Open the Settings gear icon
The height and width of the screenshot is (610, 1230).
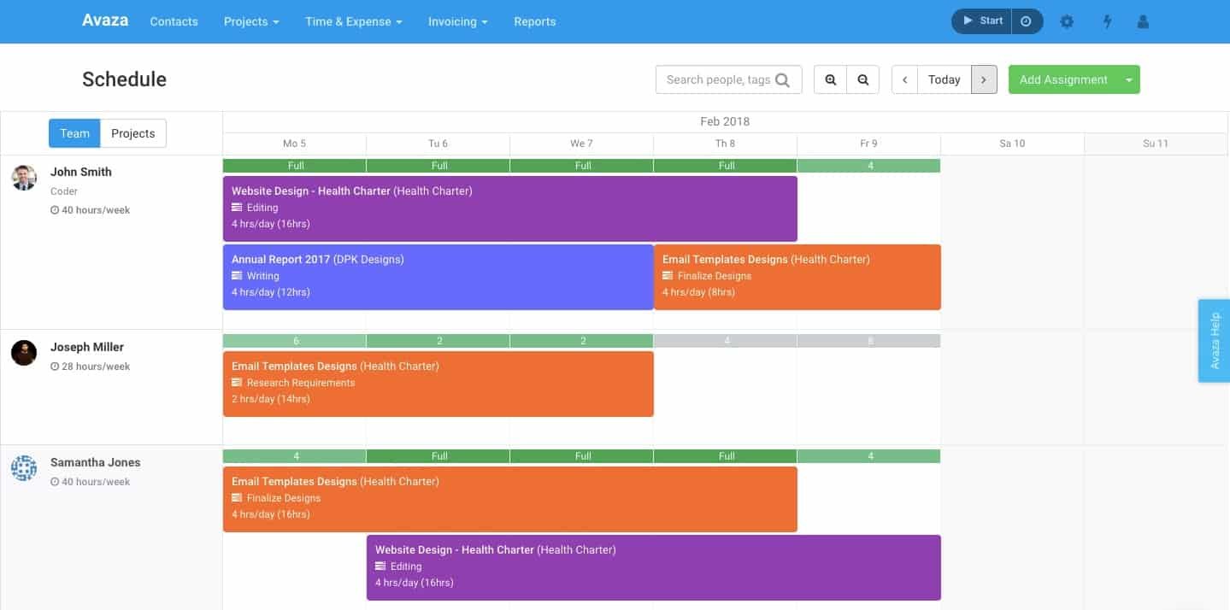(1067, 21)
